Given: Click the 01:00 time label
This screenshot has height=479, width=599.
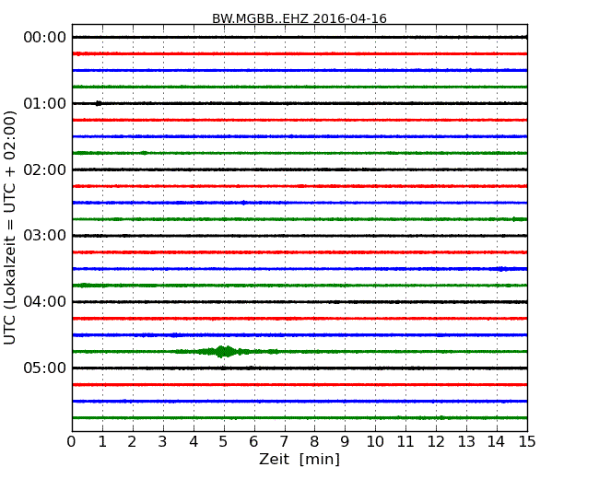Looking at the screenshot, I should pyautogui.click(x=45, y=103).
